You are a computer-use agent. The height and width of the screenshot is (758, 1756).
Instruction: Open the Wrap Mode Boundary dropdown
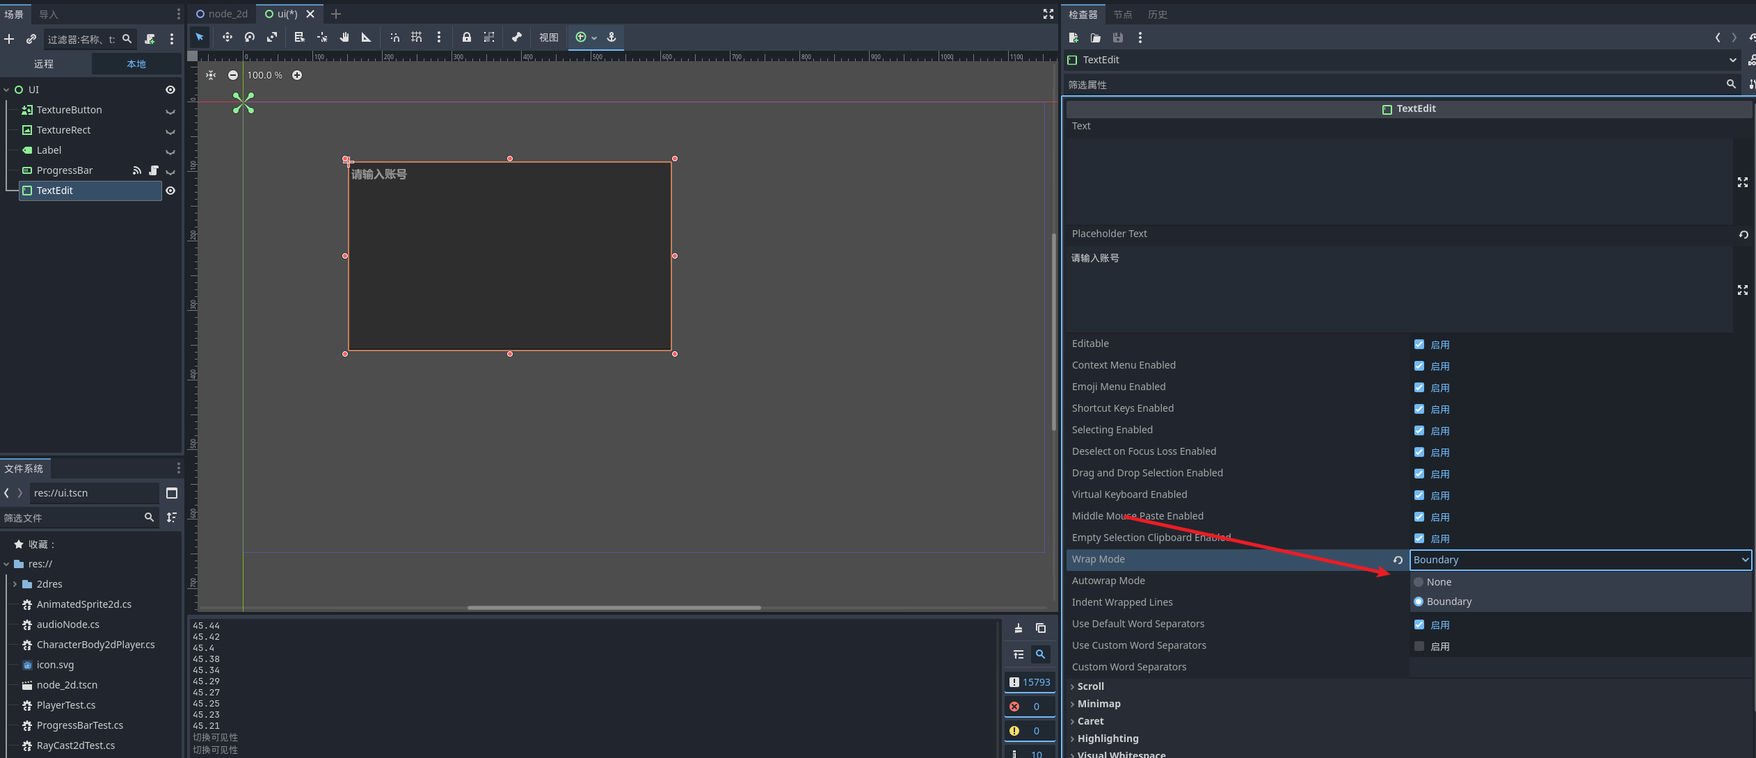pos(1581,560)
